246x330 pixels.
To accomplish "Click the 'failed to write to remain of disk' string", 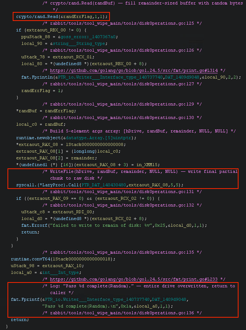I will pos(101,225).
